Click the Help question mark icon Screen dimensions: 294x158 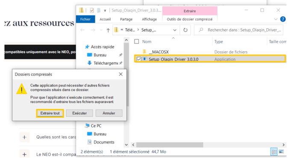(283, 19)
